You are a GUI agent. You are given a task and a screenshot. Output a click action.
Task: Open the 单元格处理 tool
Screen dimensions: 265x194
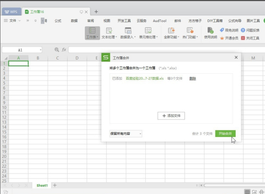pyautogui.click(x=148, y=31)
